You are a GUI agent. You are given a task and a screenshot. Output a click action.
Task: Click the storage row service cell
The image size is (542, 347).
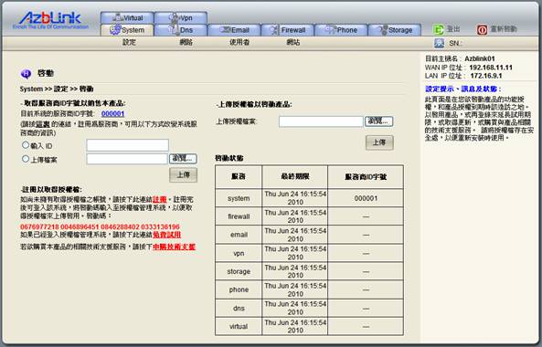pos(239,271)
